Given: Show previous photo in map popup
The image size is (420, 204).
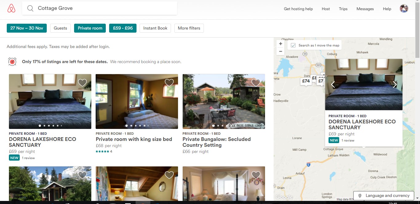Looking at the screenshot, I should click(x=333, y=85).
